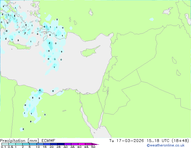
Task: Click the '10' legend scale label
Action: click(38, 147)
